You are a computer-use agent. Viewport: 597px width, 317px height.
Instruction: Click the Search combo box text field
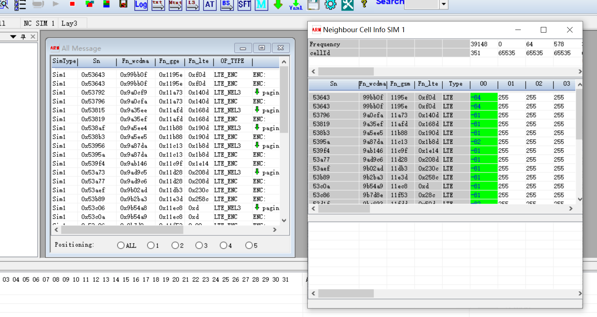point(422,4)
